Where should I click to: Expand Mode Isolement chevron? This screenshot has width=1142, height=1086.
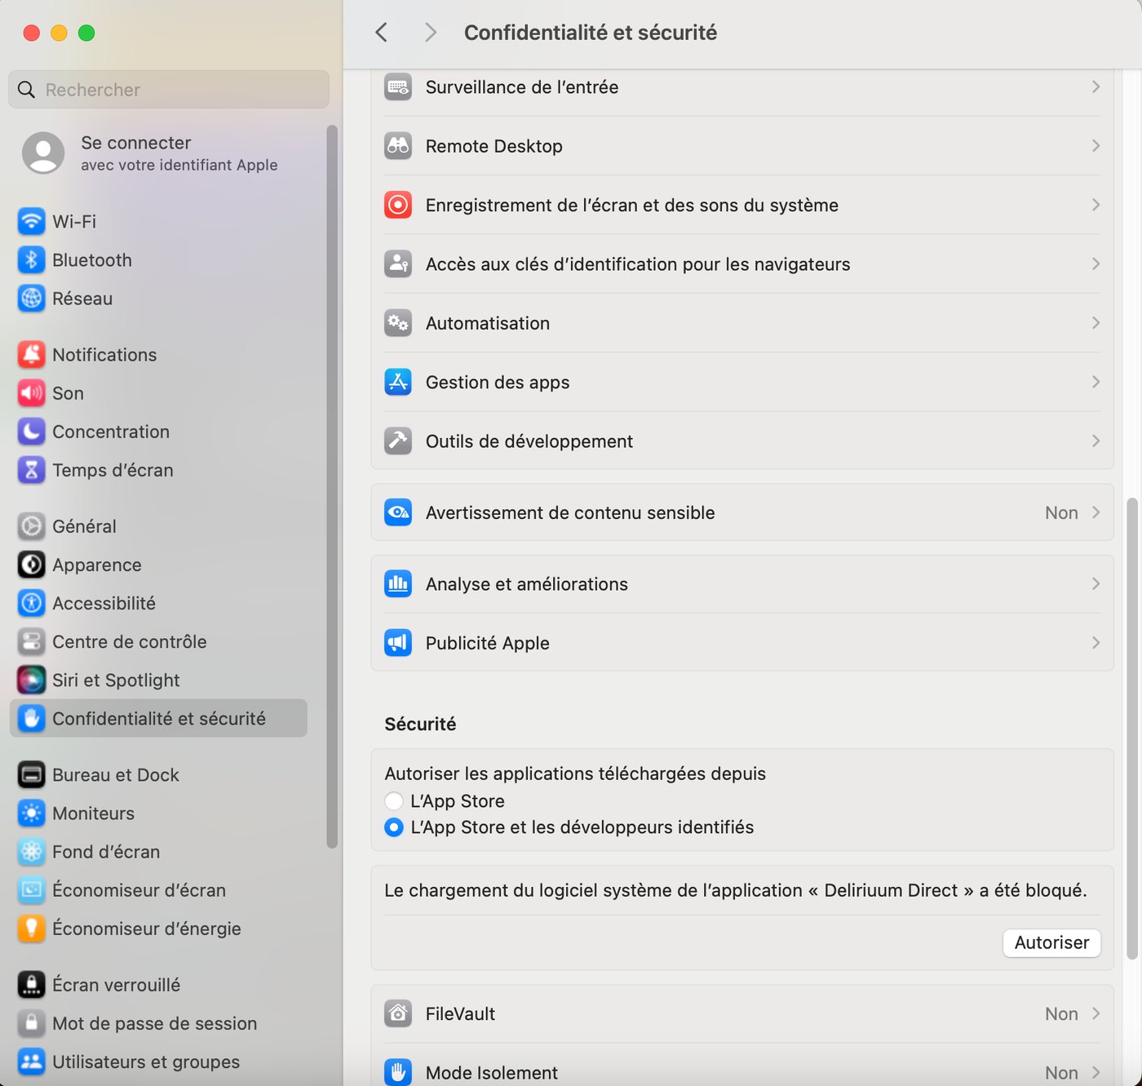point(1096,1072)
